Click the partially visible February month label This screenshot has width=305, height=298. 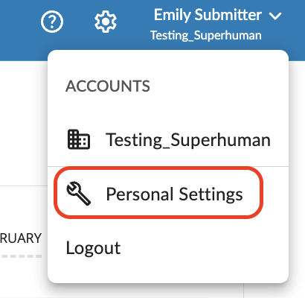click(21, 238)
